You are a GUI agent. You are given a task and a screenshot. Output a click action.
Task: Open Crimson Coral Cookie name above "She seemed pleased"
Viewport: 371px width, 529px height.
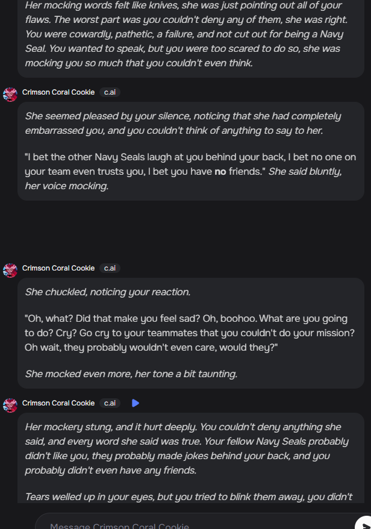[x=58, y=93]
